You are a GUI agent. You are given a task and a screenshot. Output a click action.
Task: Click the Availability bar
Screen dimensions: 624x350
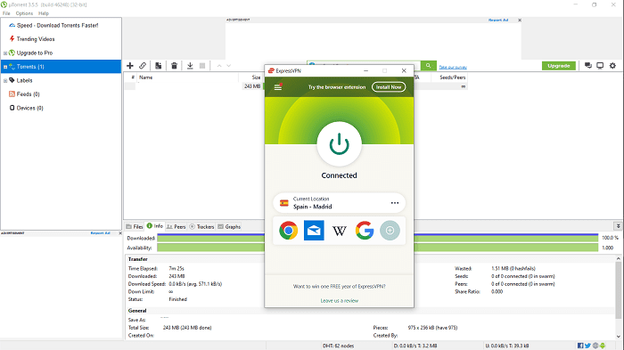[377, 248]
